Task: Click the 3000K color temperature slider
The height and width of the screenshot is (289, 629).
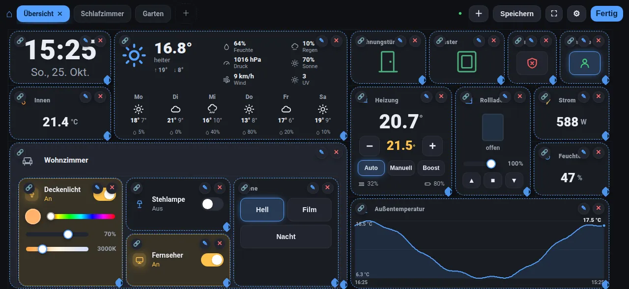Action: [x=57, y=249]
